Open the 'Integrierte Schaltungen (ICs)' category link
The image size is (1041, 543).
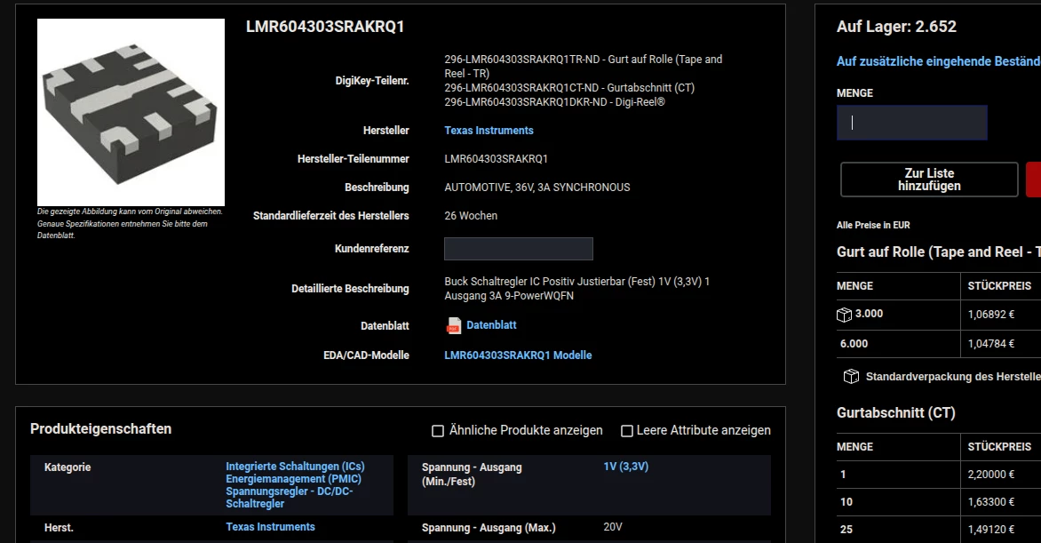point(295,467)
